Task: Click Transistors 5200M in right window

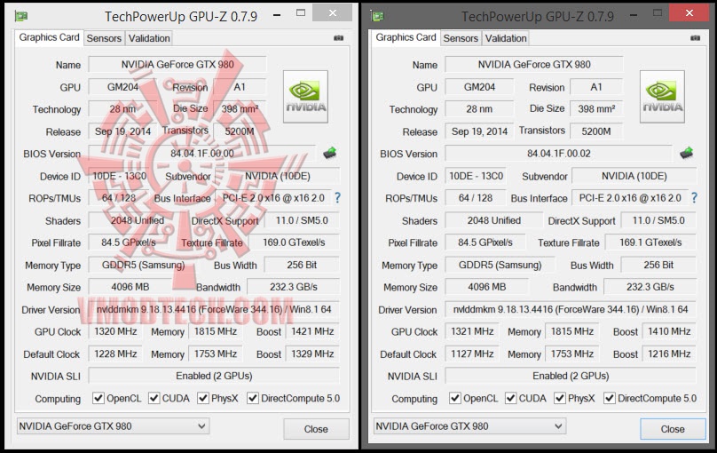Action: pyautogui.click(x=596, y=131)
